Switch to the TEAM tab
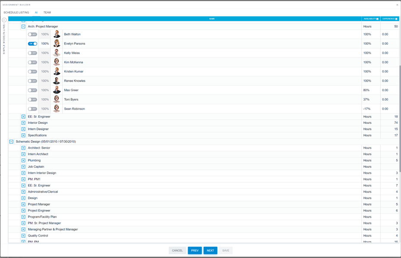This screenshot has width=401, height=258. click(47, 12)
